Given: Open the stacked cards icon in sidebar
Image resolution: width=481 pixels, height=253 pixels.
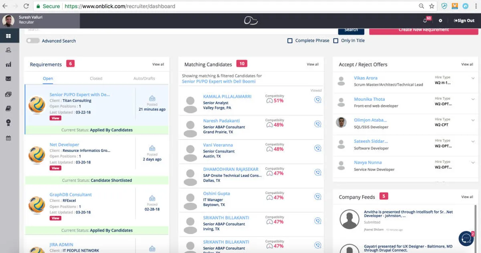Looking at the screenshot, I should [x=8, y=94].
